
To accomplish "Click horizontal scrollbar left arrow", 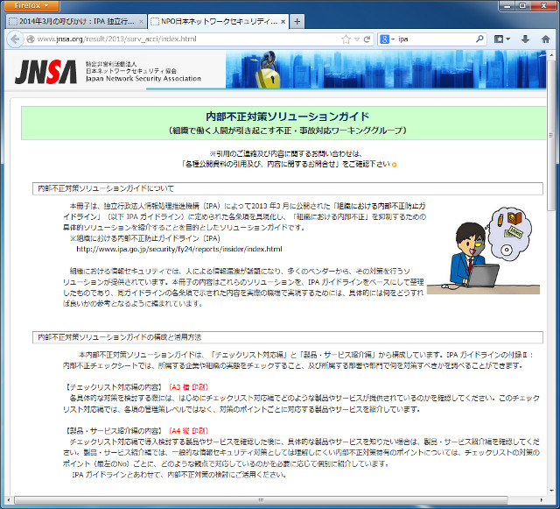I will click(x=8, y=500).
